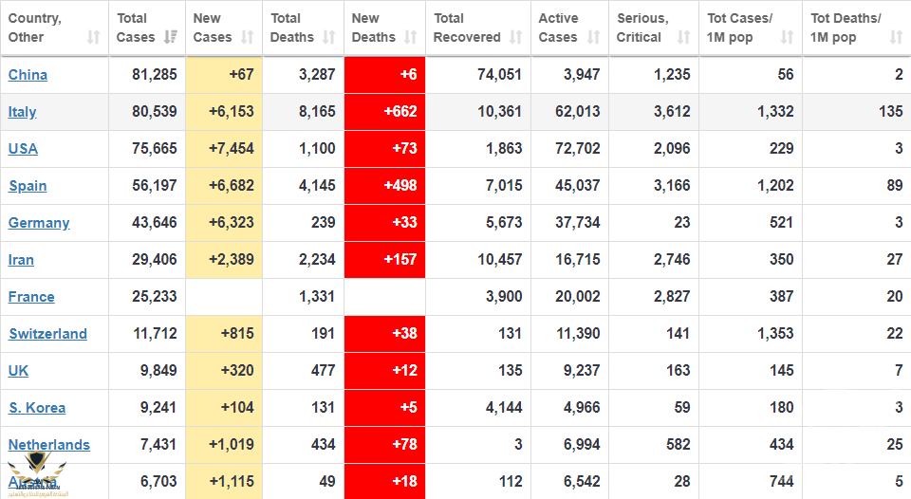The height and width of the screenshot is (499, 911).
Task: Select Germany's total deaths value 239
Action: (x=323, y=223)
